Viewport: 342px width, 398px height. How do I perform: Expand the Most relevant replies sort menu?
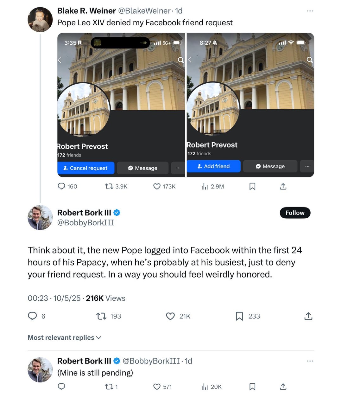64,338
